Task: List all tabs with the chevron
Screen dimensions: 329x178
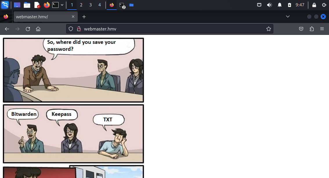Action: tap(288, 17)
